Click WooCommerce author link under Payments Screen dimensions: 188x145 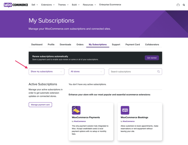[80, 121]
